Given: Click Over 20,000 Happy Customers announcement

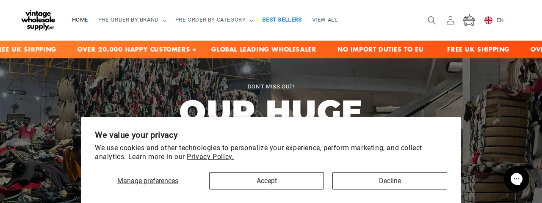Looking at the screenshot, I should coord(134,49).
